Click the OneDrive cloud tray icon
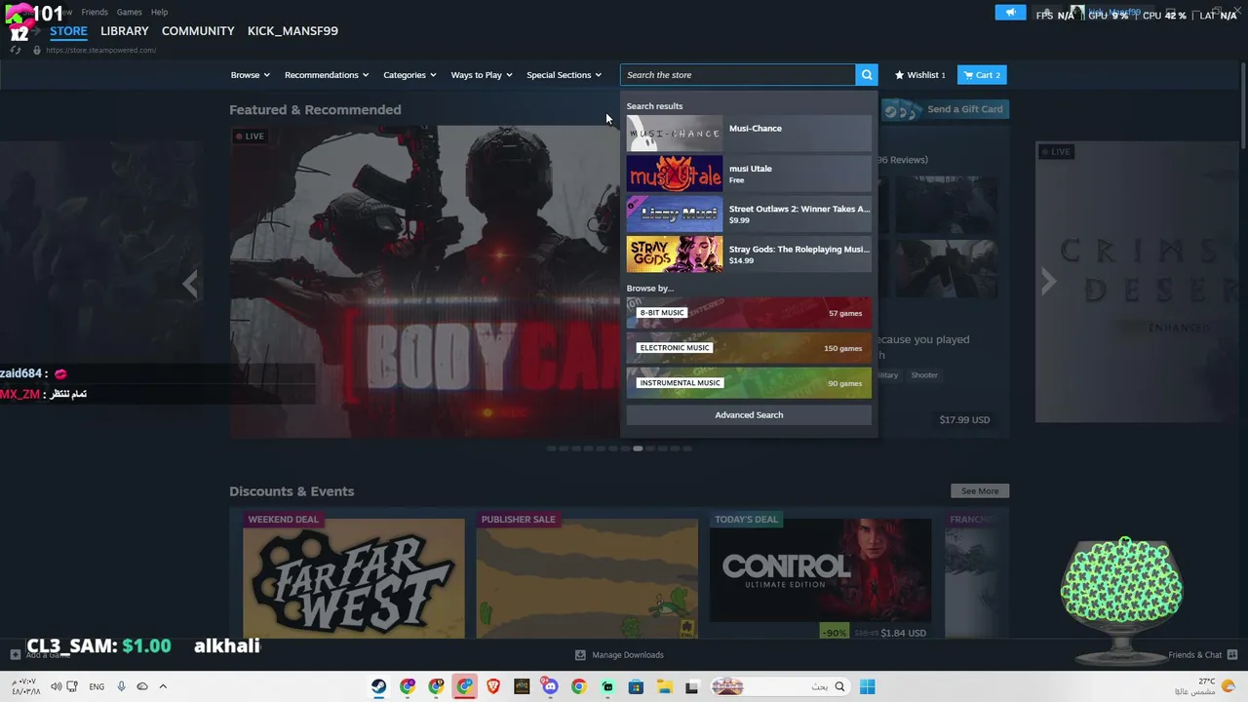1248x702 pixels. click(x=142, y=686)
